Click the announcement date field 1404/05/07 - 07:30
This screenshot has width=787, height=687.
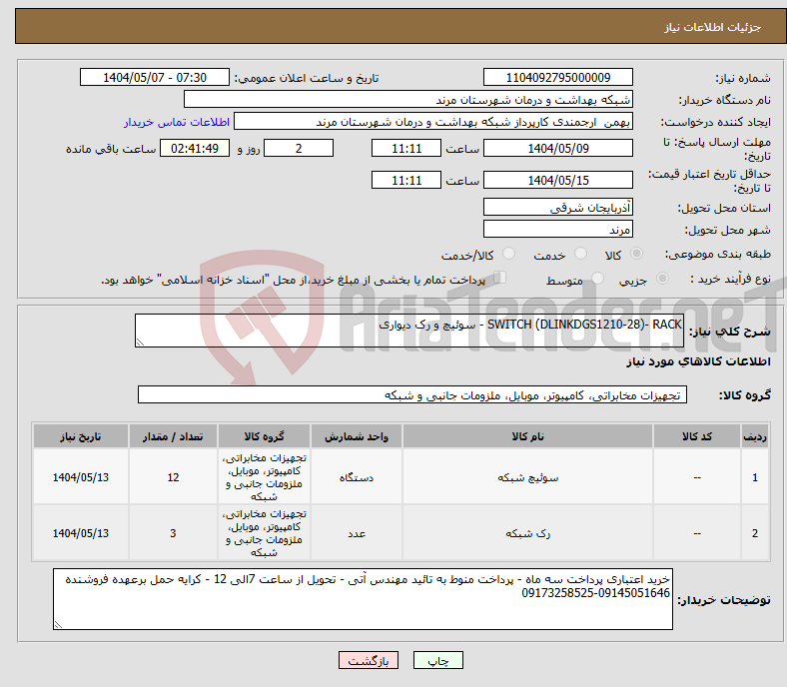(155, 78)
